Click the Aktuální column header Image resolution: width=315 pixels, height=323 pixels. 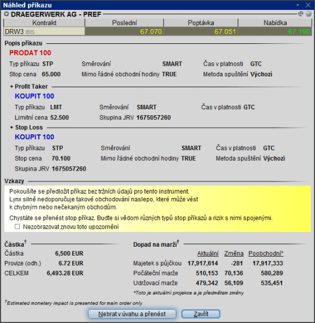(208, 253)
